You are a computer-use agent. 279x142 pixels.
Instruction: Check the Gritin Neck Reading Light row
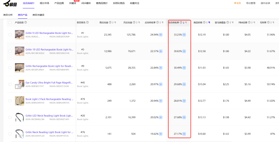tap(10, 134)
